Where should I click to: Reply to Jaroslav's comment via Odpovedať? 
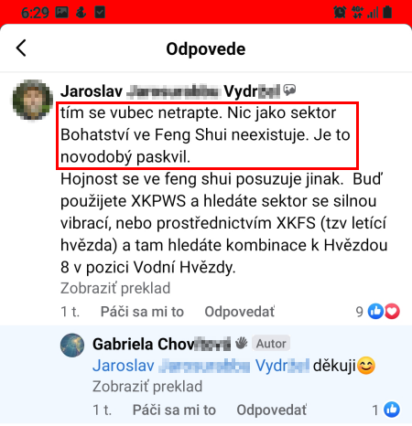click(x=240, y=312)
